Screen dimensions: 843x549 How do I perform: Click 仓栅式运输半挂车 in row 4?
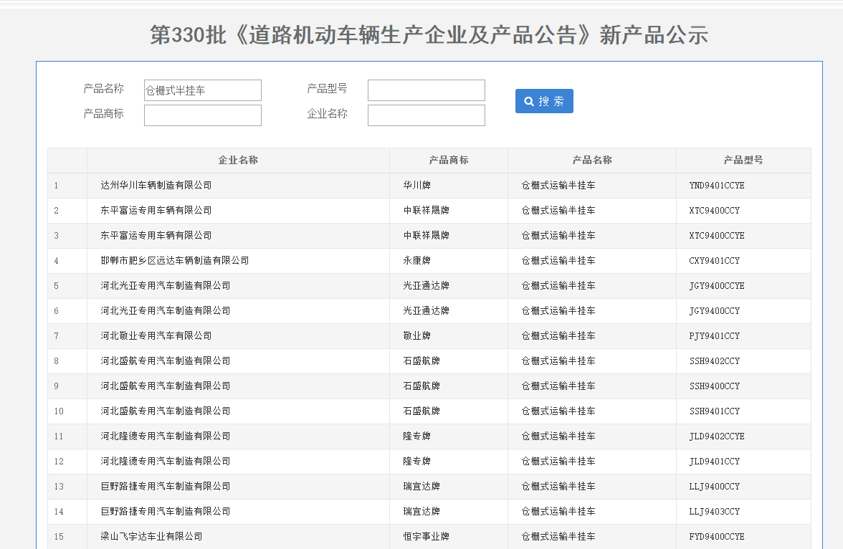(558, 261)
